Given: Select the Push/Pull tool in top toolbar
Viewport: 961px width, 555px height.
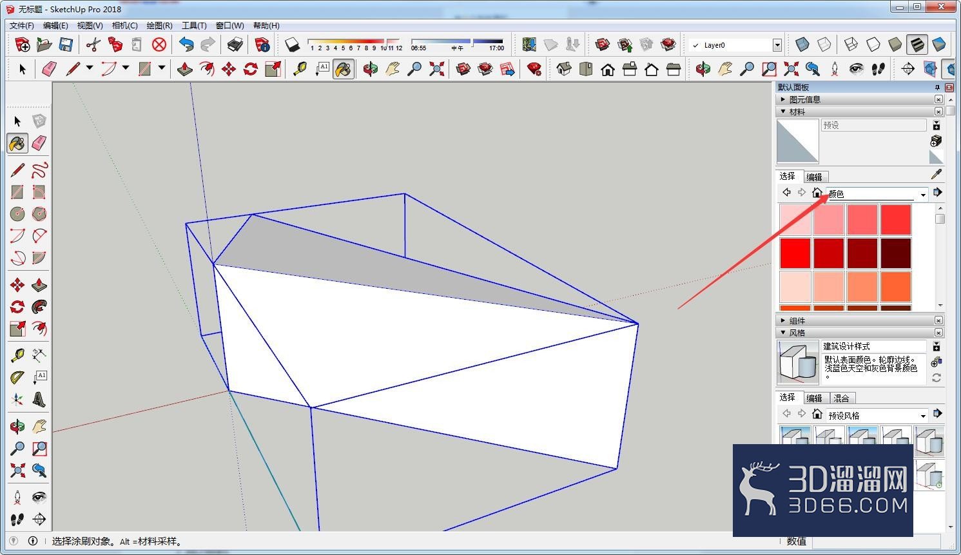Looking at the screenshot, I should pos(185,69).
